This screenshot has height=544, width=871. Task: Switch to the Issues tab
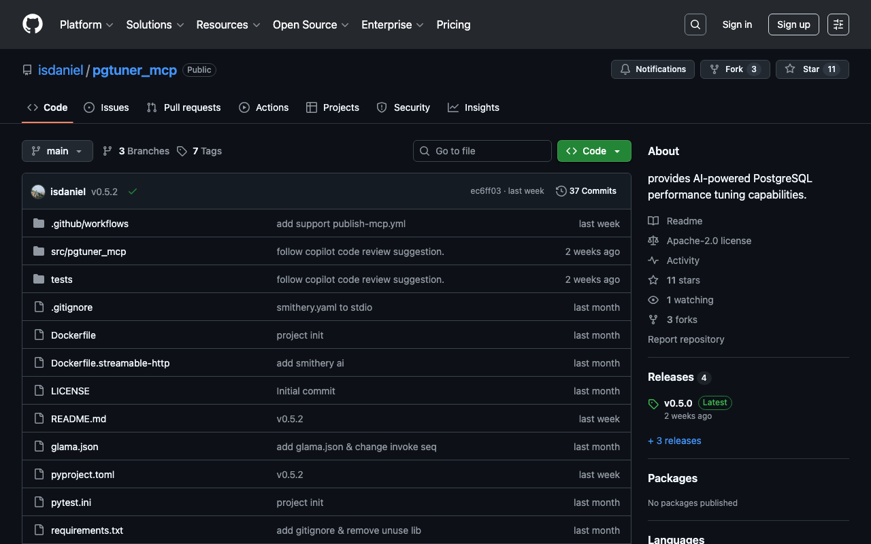coord(106,107)
